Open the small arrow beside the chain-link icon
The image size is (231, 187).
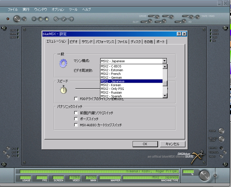tap(60, 19)
